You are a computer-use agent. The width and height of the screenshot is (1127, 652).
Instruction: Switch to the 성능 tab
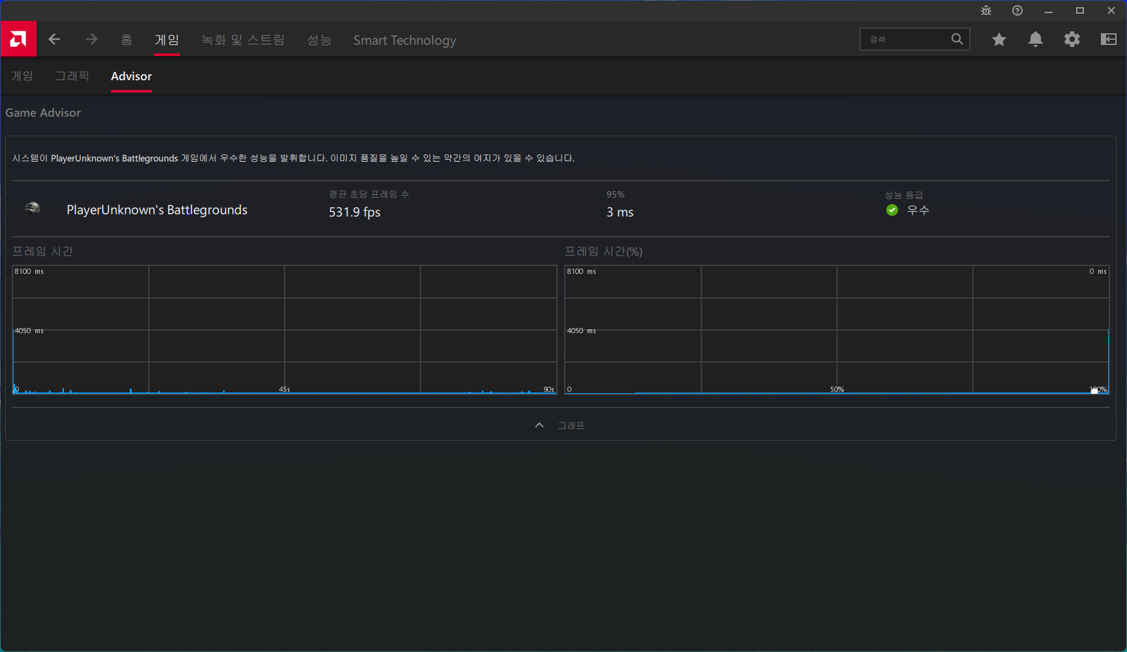[x=320, y=40]
